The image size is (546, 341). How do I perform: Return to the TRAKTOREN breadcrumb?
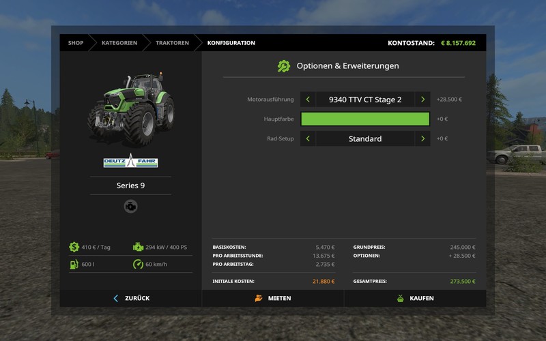(172, 43)
